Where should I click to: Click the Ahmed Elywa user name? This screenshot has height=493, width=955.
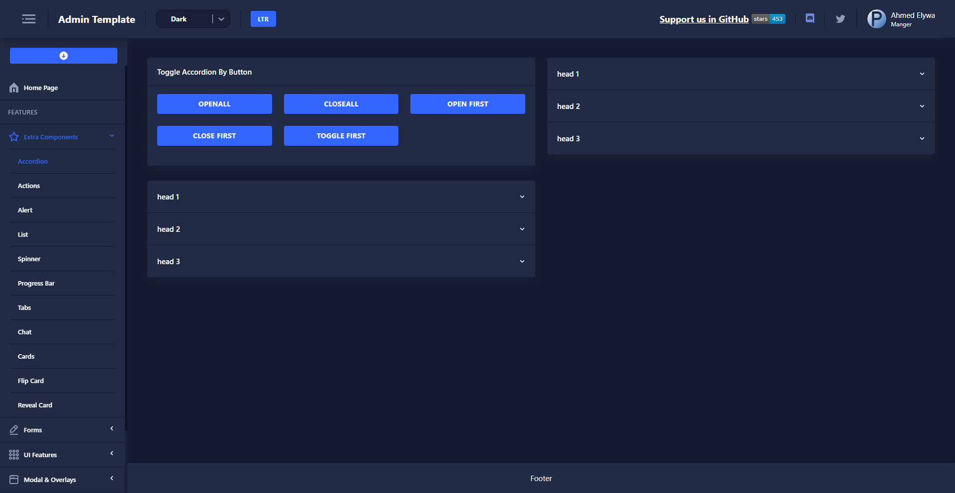913,15
